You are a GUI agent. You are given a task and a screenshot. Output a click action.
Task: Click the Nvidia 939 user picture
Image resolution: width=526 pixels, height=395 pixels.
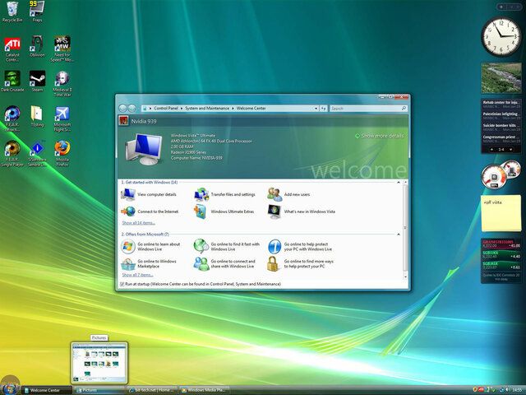pyautogui.click(x=123, y=121)
